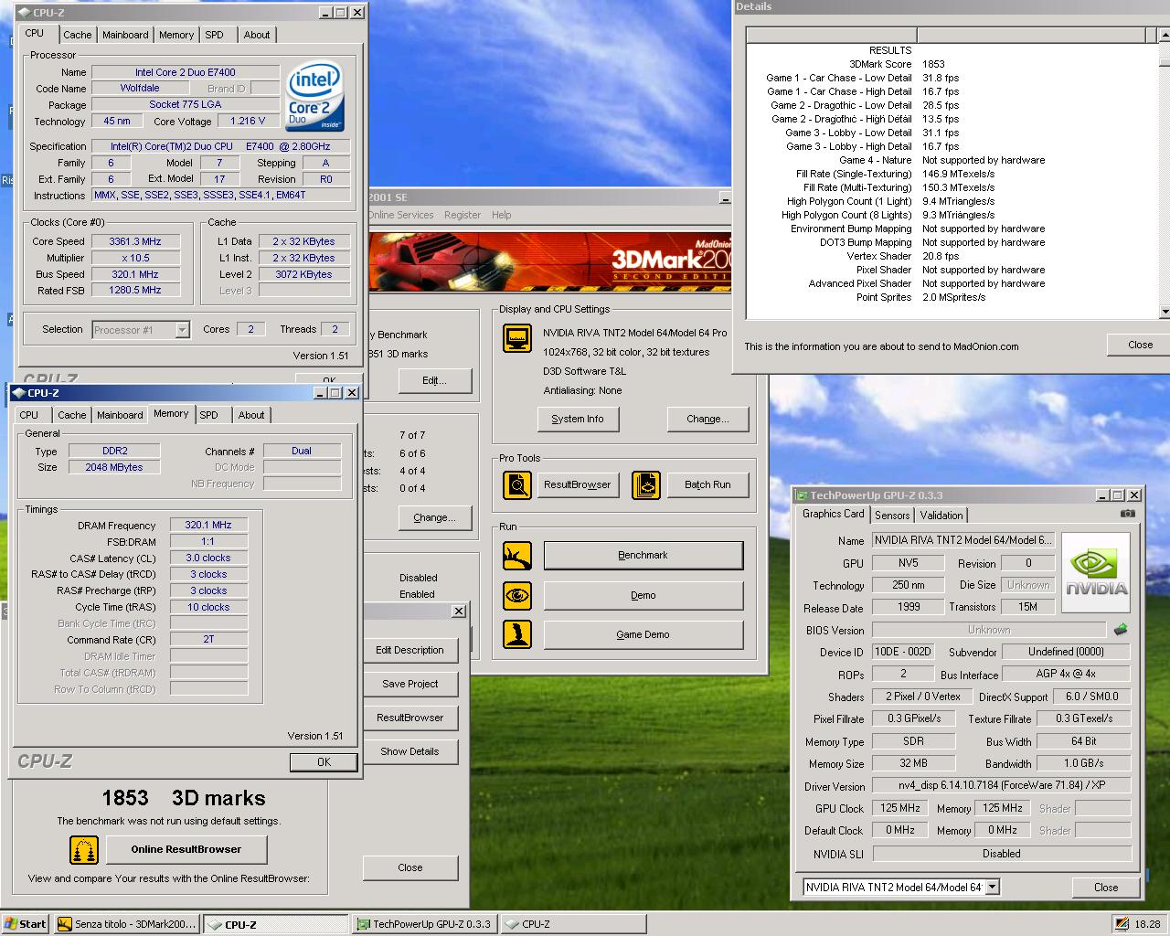
Task: Switch to 3DMark2001 taskbar window
Action: pyautogui.click(x=126, y=924)
